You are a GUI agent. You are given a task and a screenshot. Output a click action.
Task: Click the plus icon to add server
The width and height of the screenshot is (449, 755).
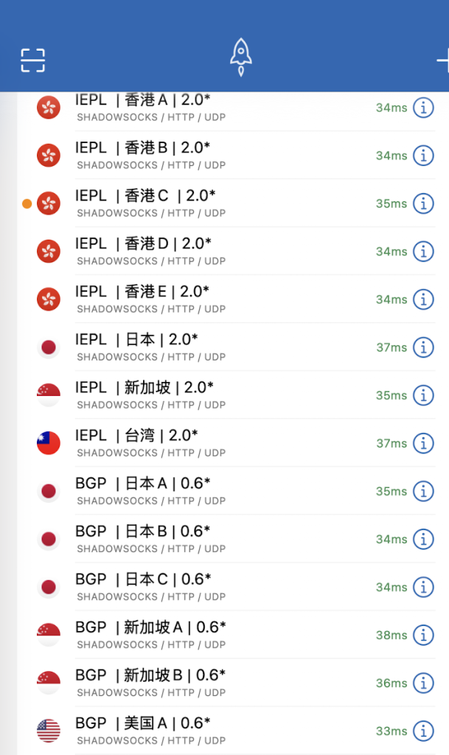coord(443,60)
